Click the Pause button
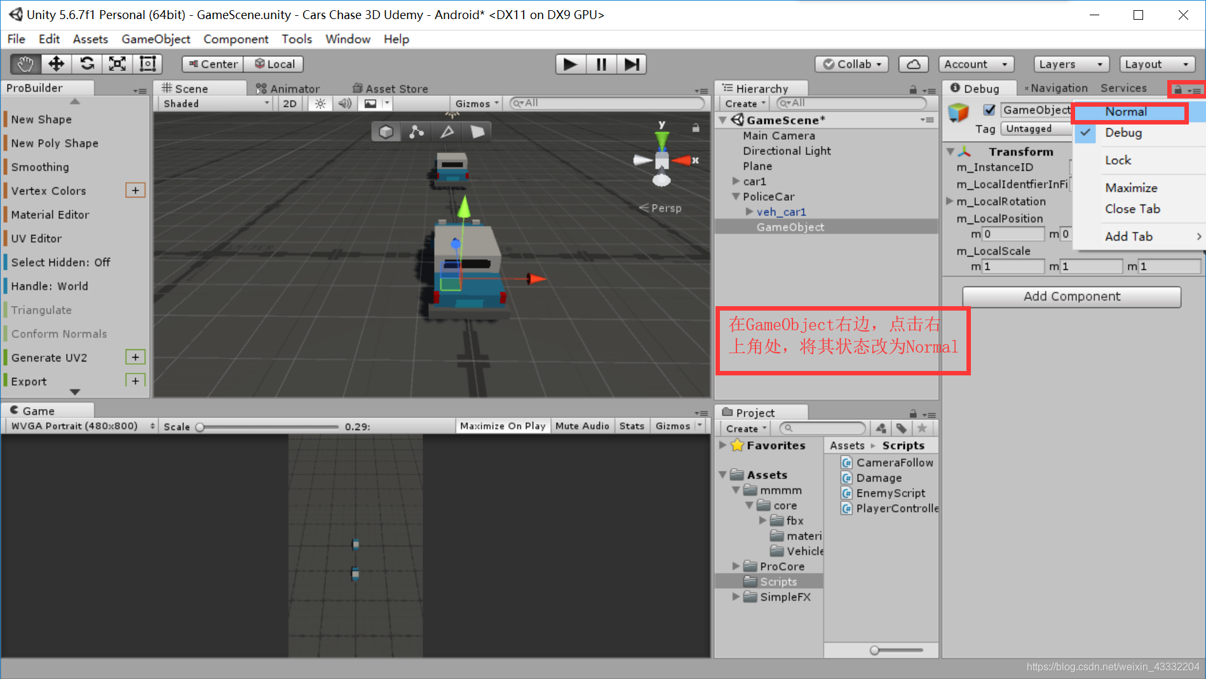1206x679 pixels. pyautogui.click(x=601, y=64)
